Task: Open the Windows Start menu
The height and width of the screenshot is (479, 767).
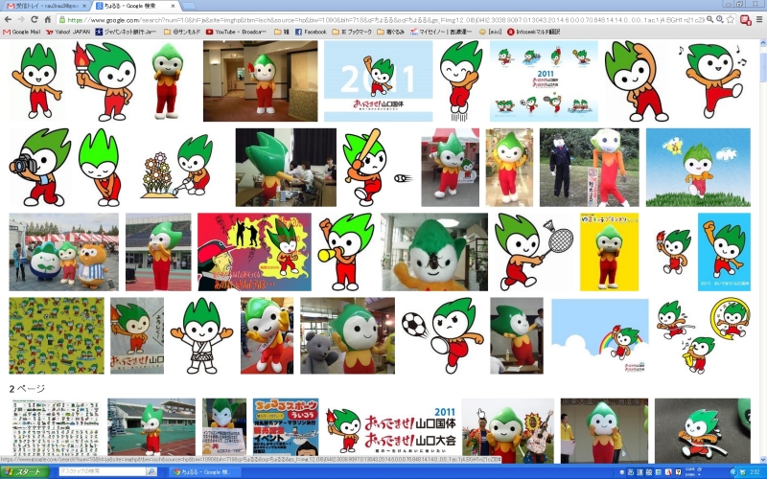Action: 24,472
